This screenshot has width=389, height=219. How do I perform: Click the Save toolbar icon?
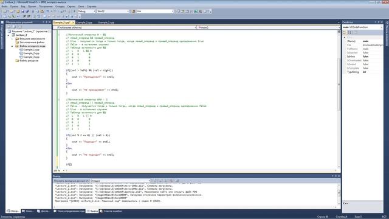[22, 11]
